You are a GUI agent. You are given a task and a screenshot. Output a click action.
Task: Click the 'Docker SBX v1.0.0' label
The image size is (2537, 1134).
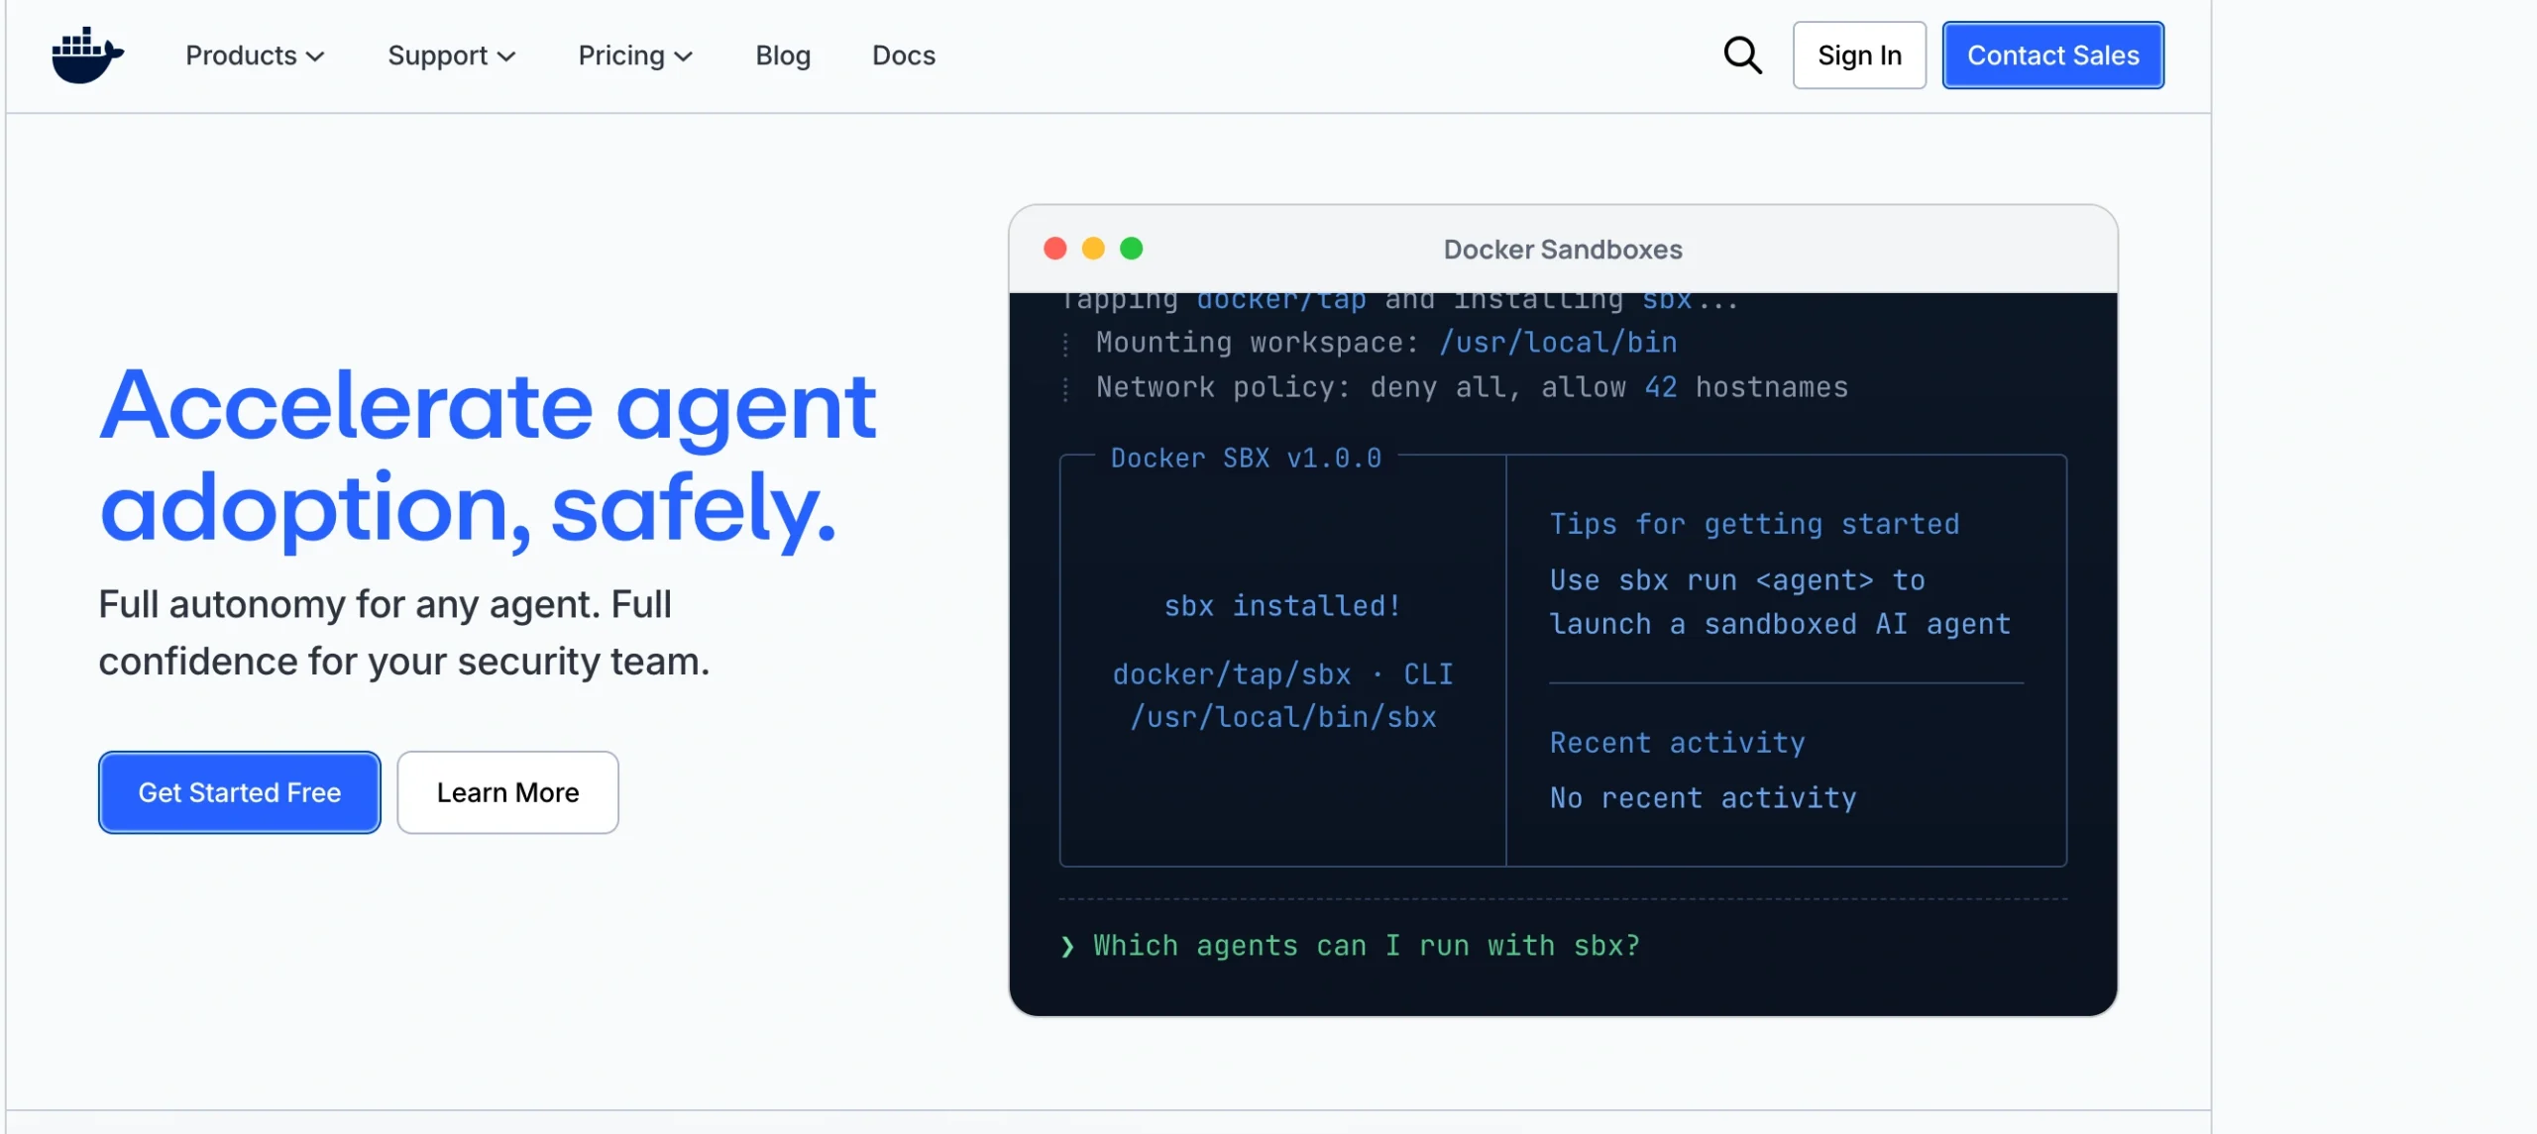coord(1246,458)
